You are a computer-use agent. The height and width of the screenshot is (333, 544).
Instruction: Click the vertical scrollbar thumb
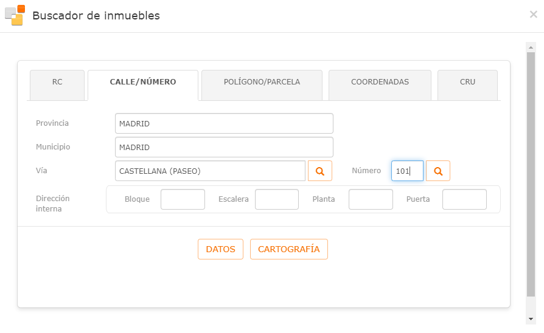531,174
